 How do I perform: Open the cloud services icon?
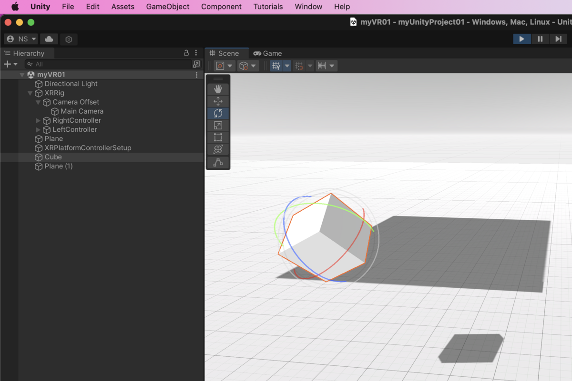point(49,39)
